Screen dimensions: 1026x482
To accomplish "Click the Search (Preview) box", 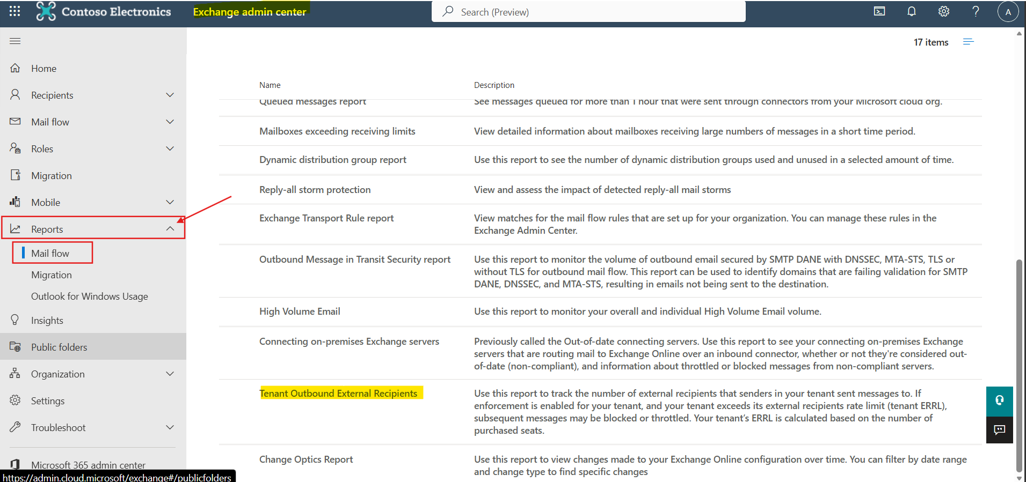I will pos(588,11).
